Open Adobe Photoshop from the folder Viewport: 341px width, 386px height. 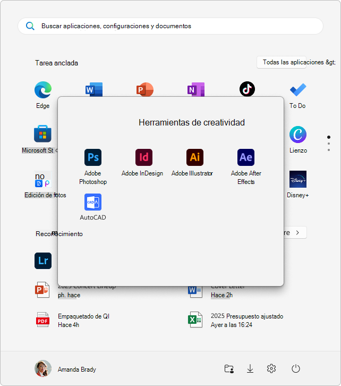93,166
